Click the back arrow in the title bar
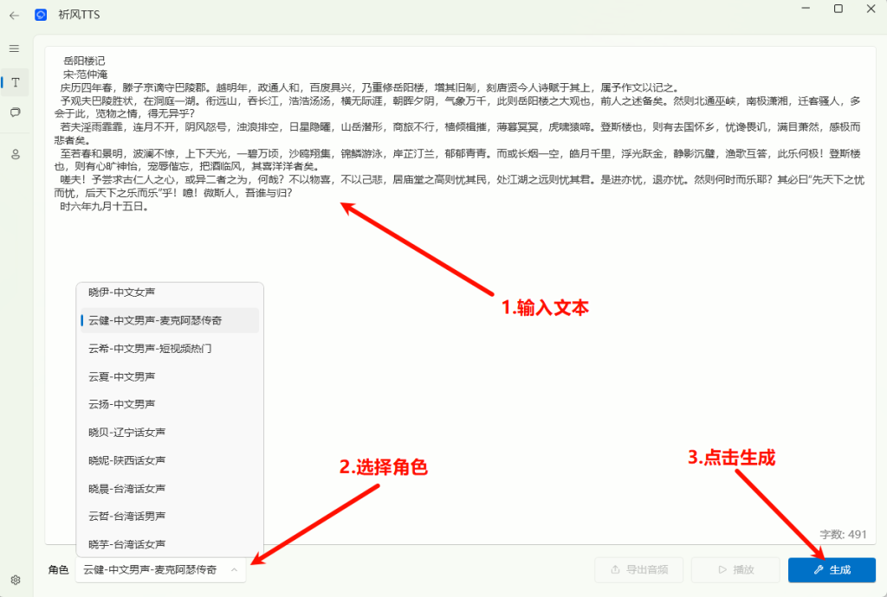This screenshot has height=597, width=887. pyautogui.click(x=14, y=14)
